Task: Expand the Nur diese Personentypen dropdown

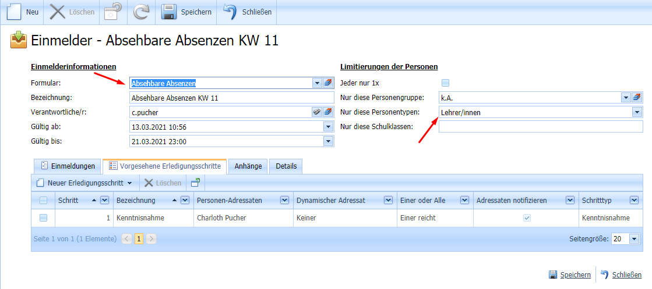Action: pos(636,112)
